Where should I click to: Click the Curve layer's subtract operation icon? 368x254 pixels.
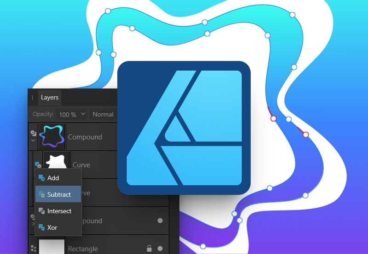(38, 165)
